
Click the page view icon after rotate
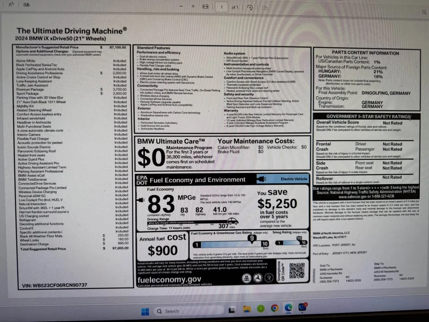click(x=265, y=8)
